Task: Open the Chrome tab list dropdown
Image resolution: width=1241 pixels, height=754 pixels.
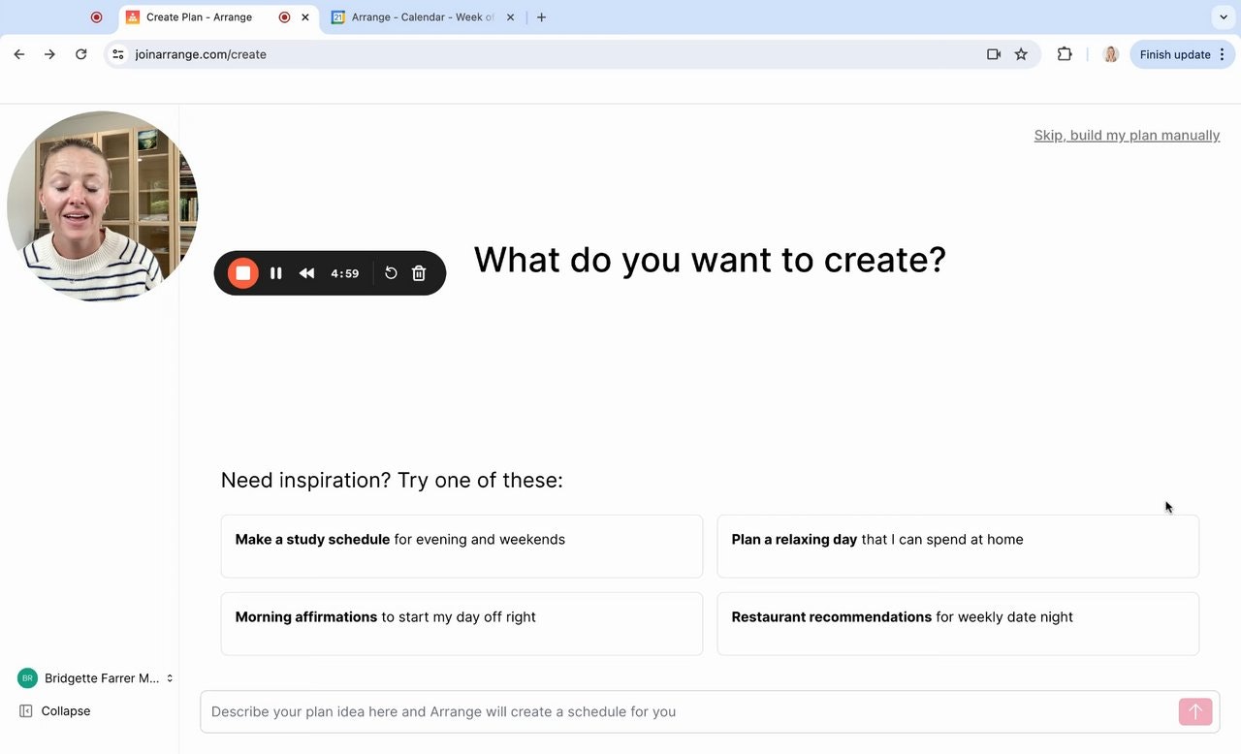Action: pyautogui.click(x=1223, y=17)
